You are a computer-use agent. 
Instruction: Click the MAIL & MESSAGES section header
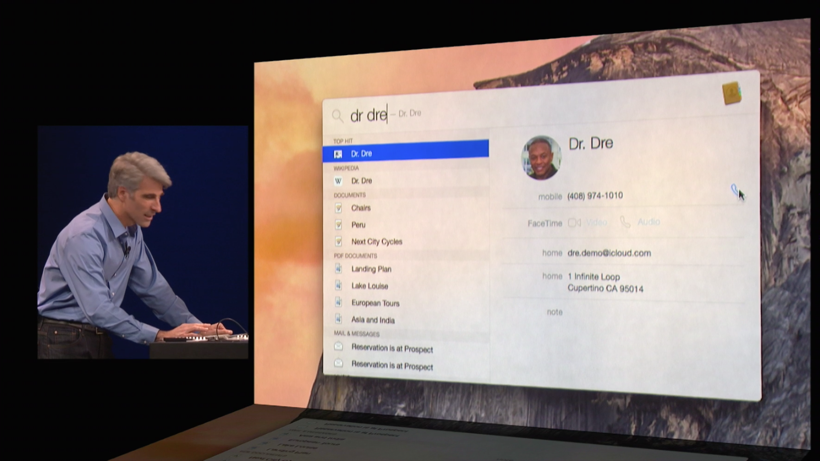pyautogui.click(x=357, y=334)
